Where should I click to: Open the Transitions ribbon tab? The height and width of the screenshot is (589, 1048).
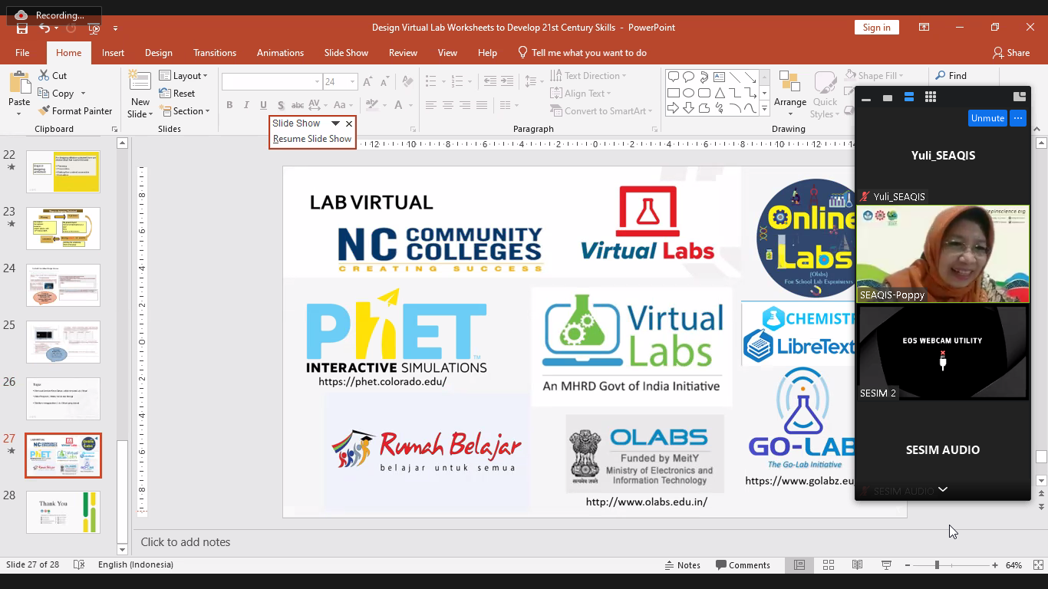coord(215,53)
